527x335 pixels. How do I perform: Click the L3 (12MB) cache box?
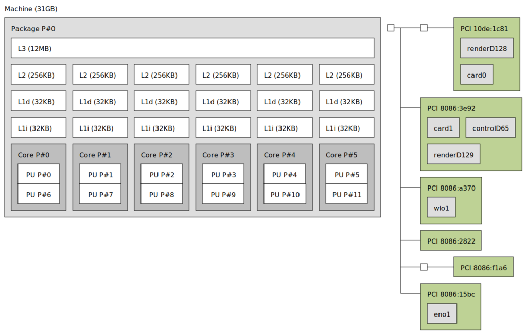point(192,48)
